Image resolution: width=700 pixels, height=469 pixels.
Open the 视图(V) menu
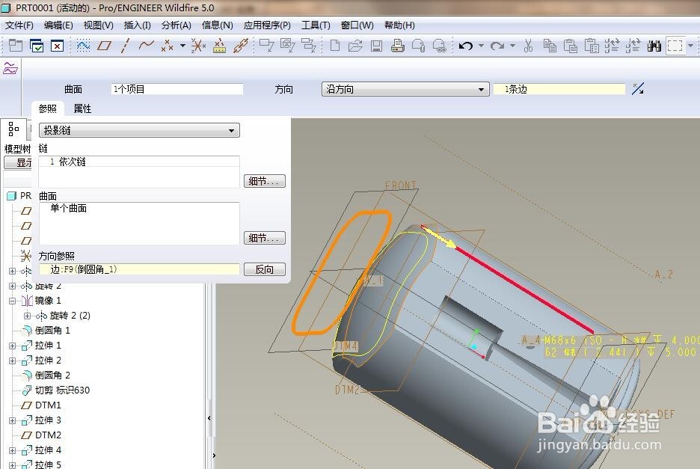[98, 25]
